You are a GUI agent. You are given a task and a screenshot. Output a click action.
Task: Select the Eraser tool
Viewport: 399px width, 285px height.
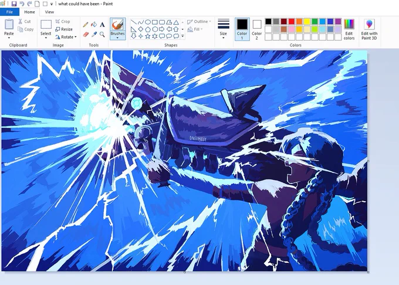(86, 34)
